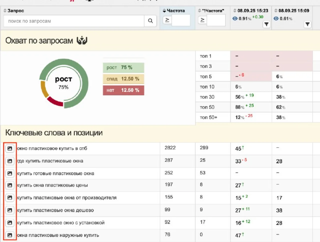Open comparison operator dropdown under Частота
The width and height of the screenshot is (320, 242).
coord(167,20)
